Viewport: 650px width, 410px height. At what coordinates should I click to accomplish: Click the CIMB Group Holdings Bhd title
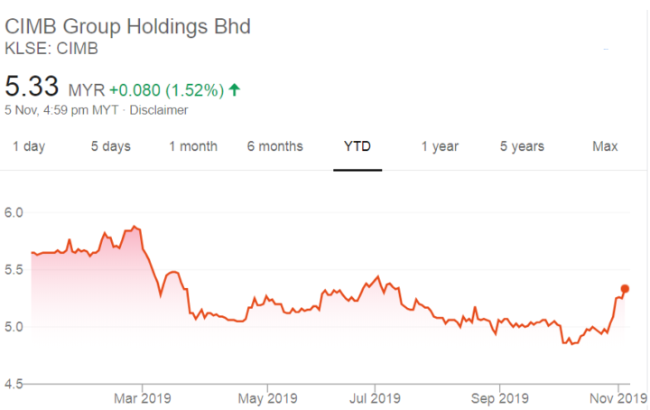pyautogui.click(x=128, y=26)
